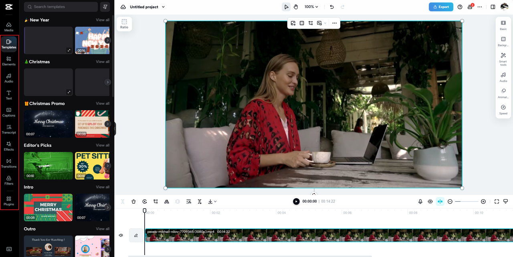View all Editor's Picks templates
Image resolution: width=513 pixels, height=257 pixels.
click(x=103, y=145)
